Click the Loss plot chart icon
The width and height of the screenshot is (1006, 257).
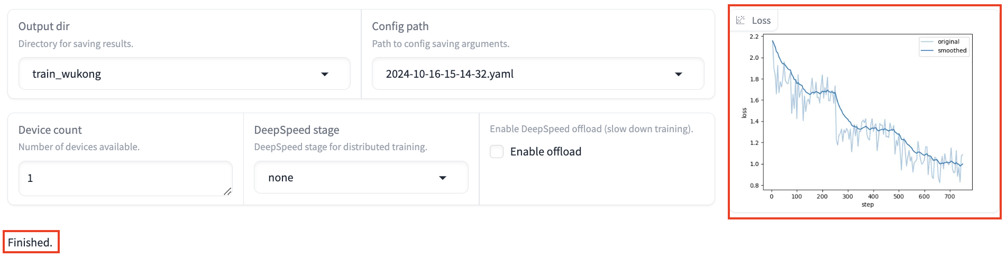[x=740, y=20]
